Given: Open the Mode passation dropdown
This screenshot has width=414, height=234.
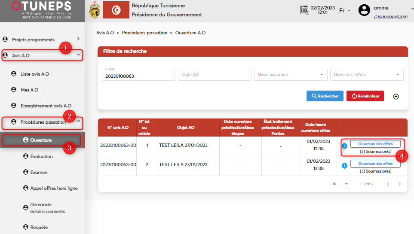Looking at the screenshot, I should pos(290,75).
